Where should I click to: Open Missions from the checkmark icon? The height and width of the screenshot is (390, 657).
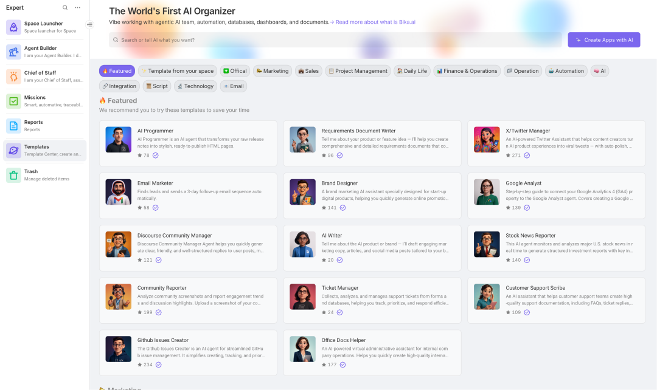click(13, 101)
